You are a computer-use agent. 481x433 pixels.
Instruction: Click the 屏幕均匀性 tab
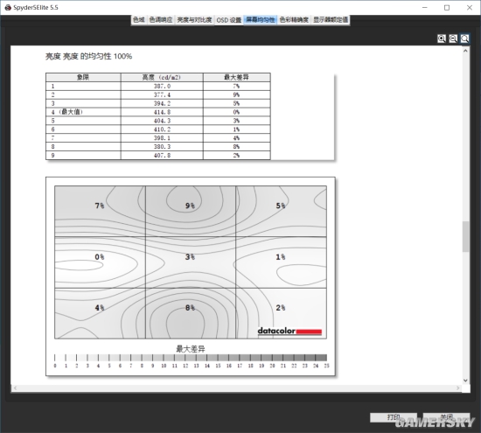tap(260, 20)
